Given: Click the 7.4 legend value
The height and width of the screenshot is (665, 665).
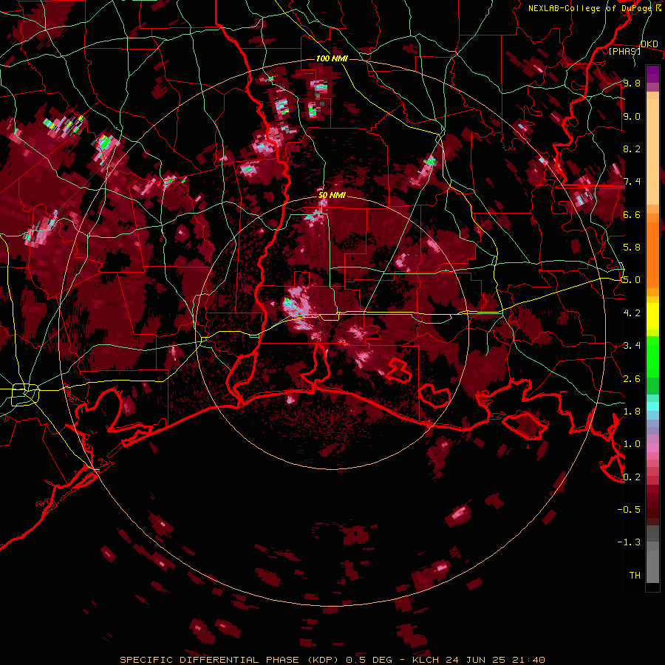Looking at the screenshot, I should click(632, 182).
